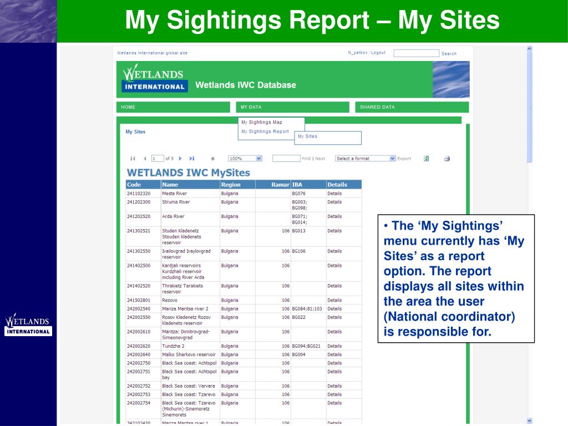Go to next report page
The width and height of the screenshot is (568, 426).
pyautogui.click(x=180, y=158)
